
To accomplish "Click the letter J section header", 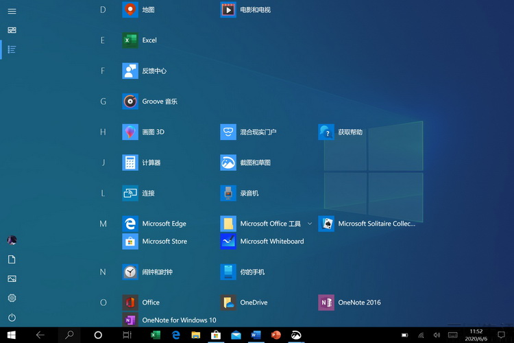I will [103, 162].
